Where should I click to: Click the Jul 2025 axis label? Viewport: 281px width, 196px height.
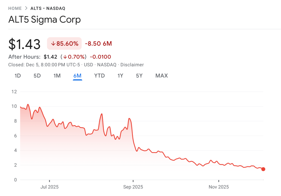(50, 187)
